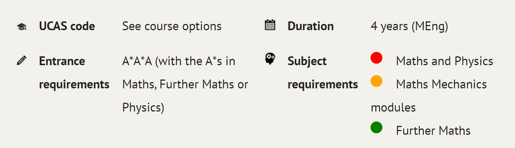The width and height of the screenshot is (515, 148).
Task: Select the green circle for Further Maths
Action: [376, 127]
